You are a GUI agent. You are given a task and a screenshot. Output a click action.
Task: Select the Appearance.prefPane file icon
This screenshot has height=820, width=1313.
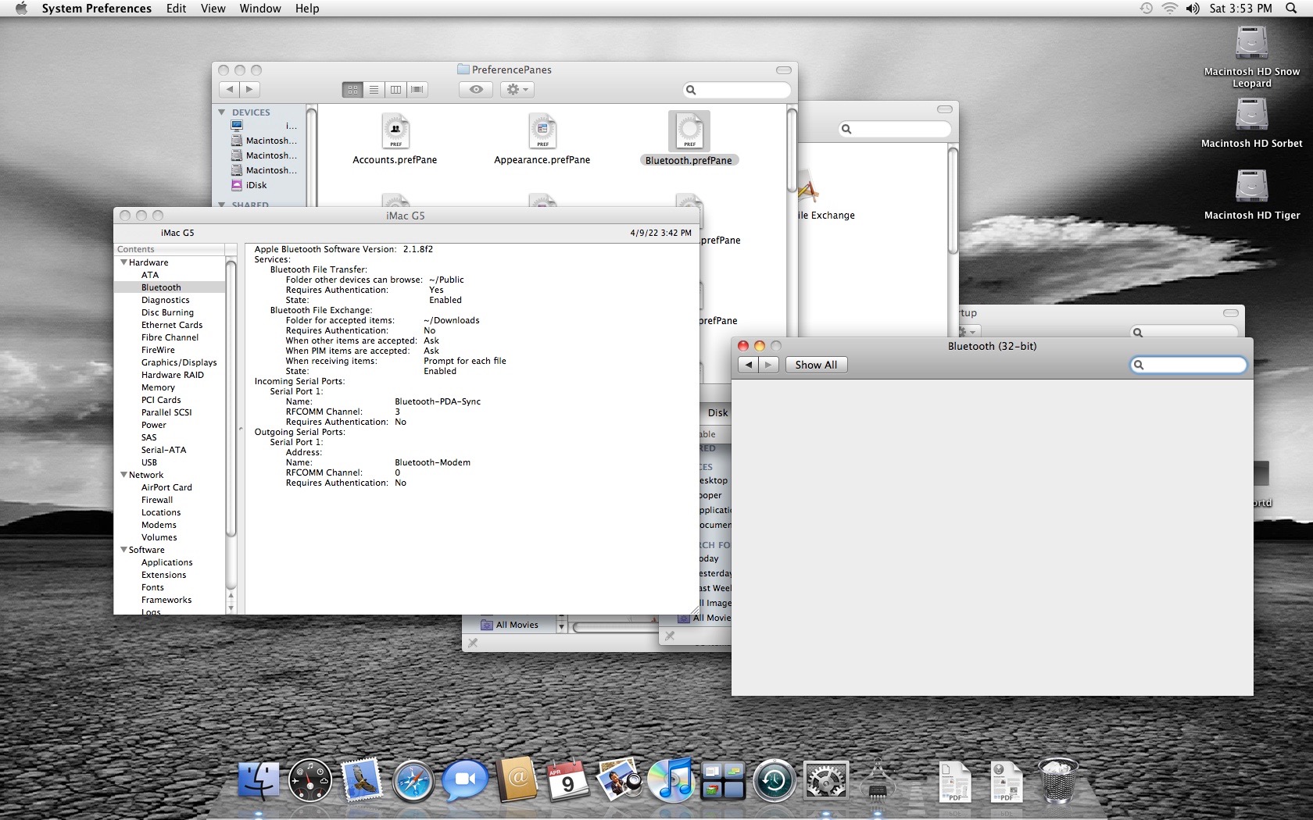542,131
